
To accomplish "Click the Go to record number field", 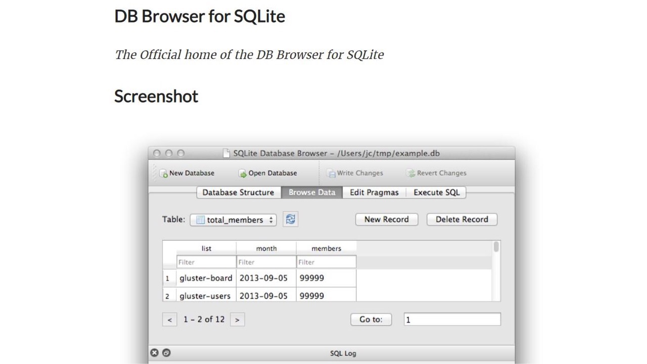I will (452, 320).
